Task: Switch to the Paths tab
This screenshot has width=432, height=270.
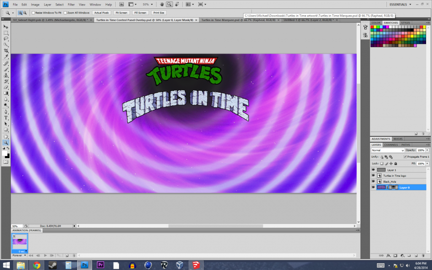Action: click(405, 145)
